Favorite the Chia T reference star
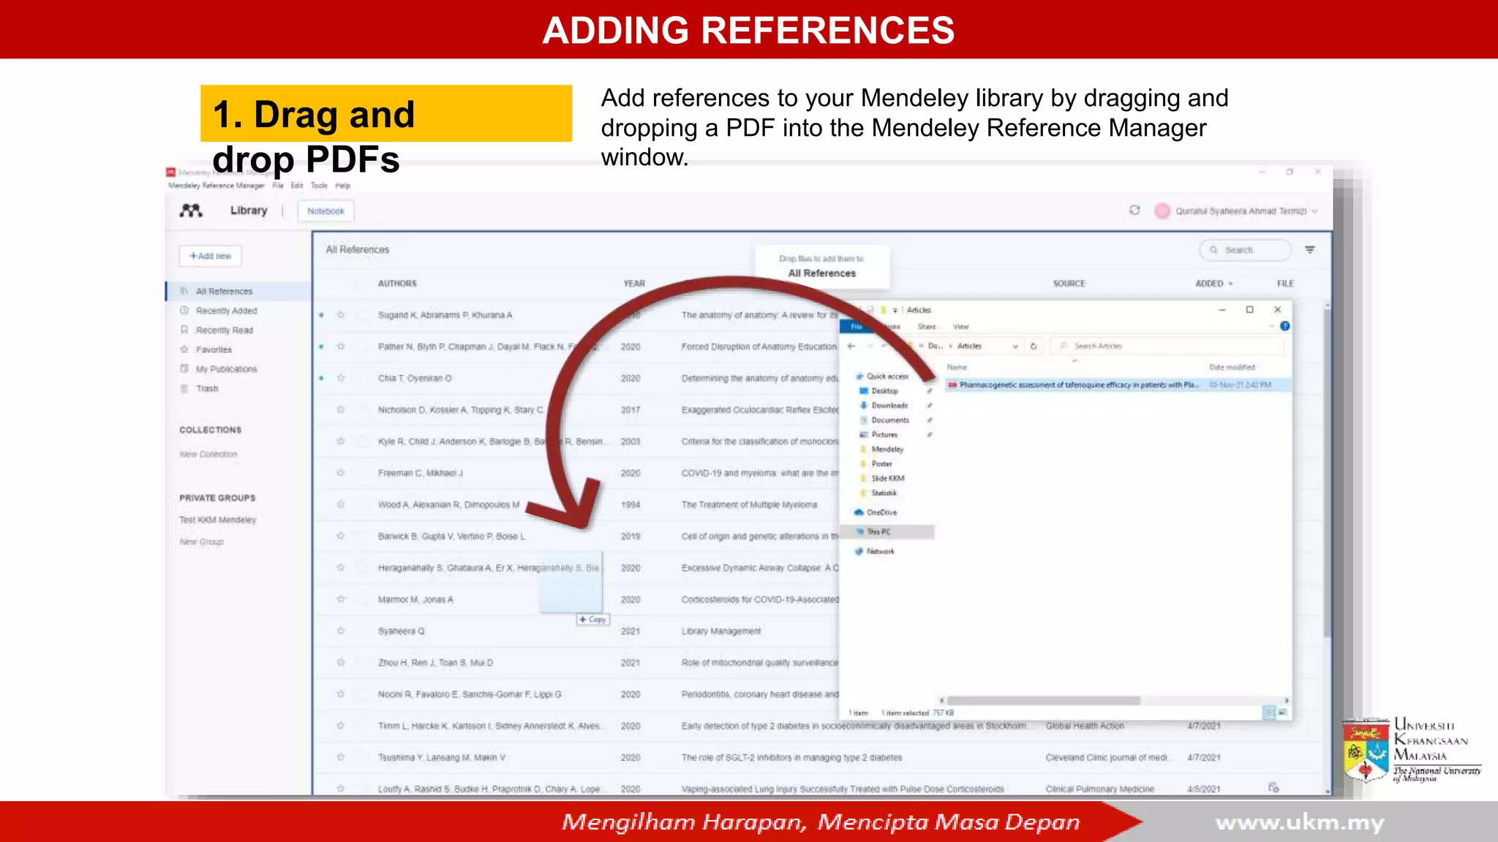Viewport: 1498px width, 842px height. pos(340,378)
